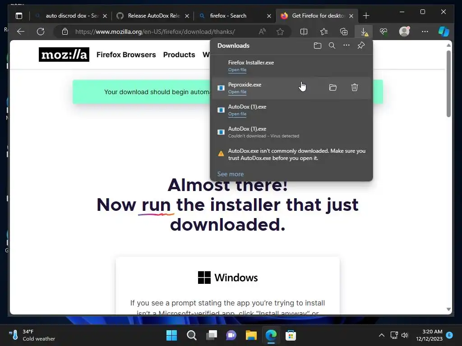The width and height of the screenshot is (462, 346).
Task: Click See more in Downloads panel
Action: (x=231, y=174)
